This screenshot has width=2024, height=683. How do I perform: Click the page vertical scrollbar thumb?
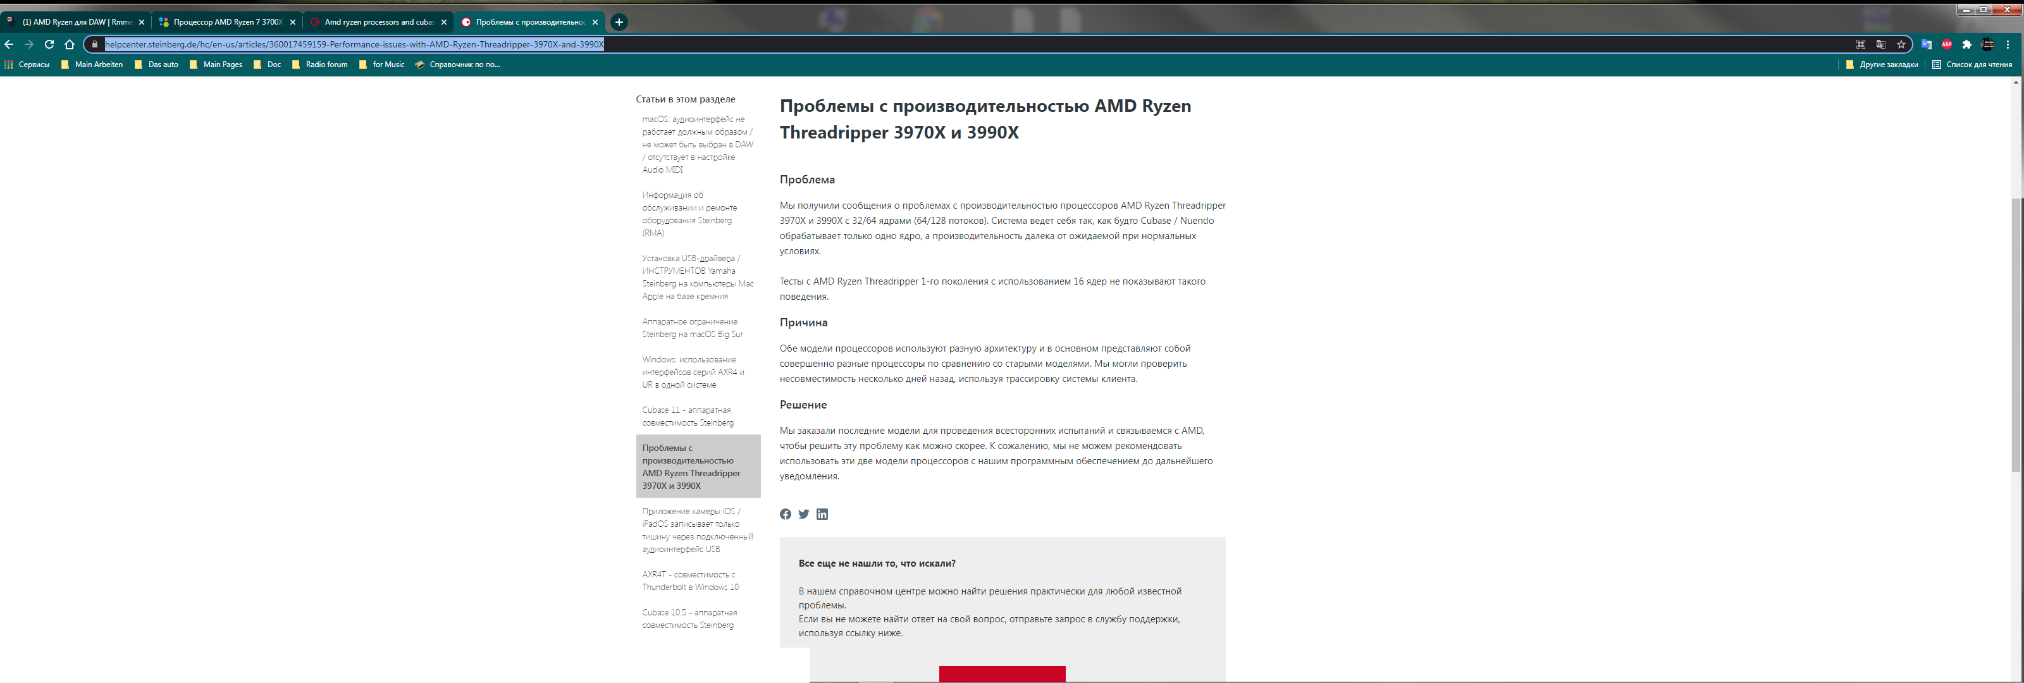(x=2016, y=334)
